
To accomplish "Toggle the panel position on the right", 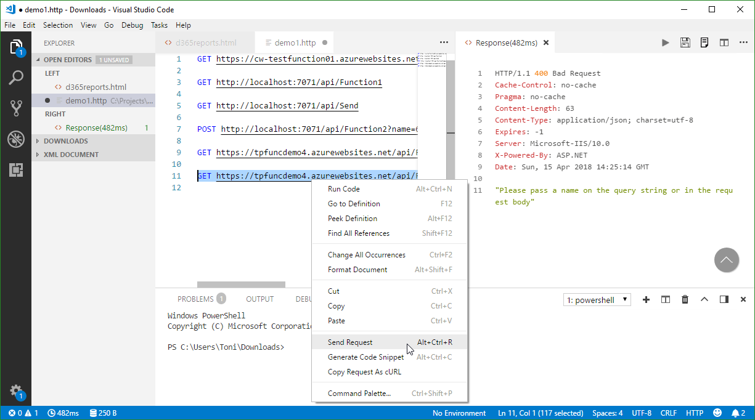I will click(724, 299).
